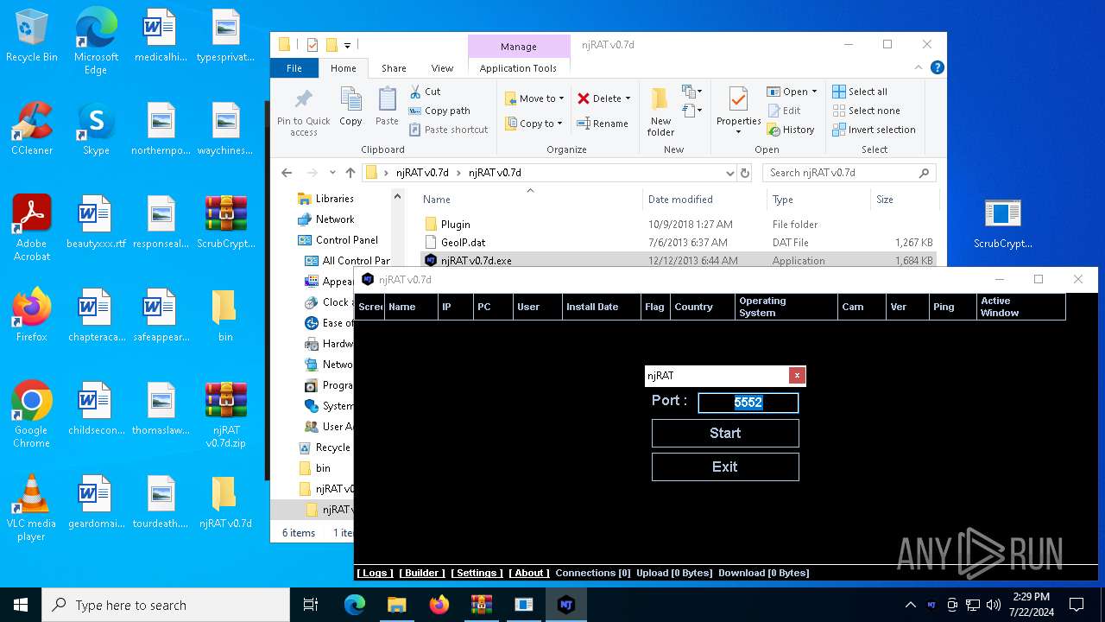
Task: Click Select all in ribbon
Action: point(860,92)
